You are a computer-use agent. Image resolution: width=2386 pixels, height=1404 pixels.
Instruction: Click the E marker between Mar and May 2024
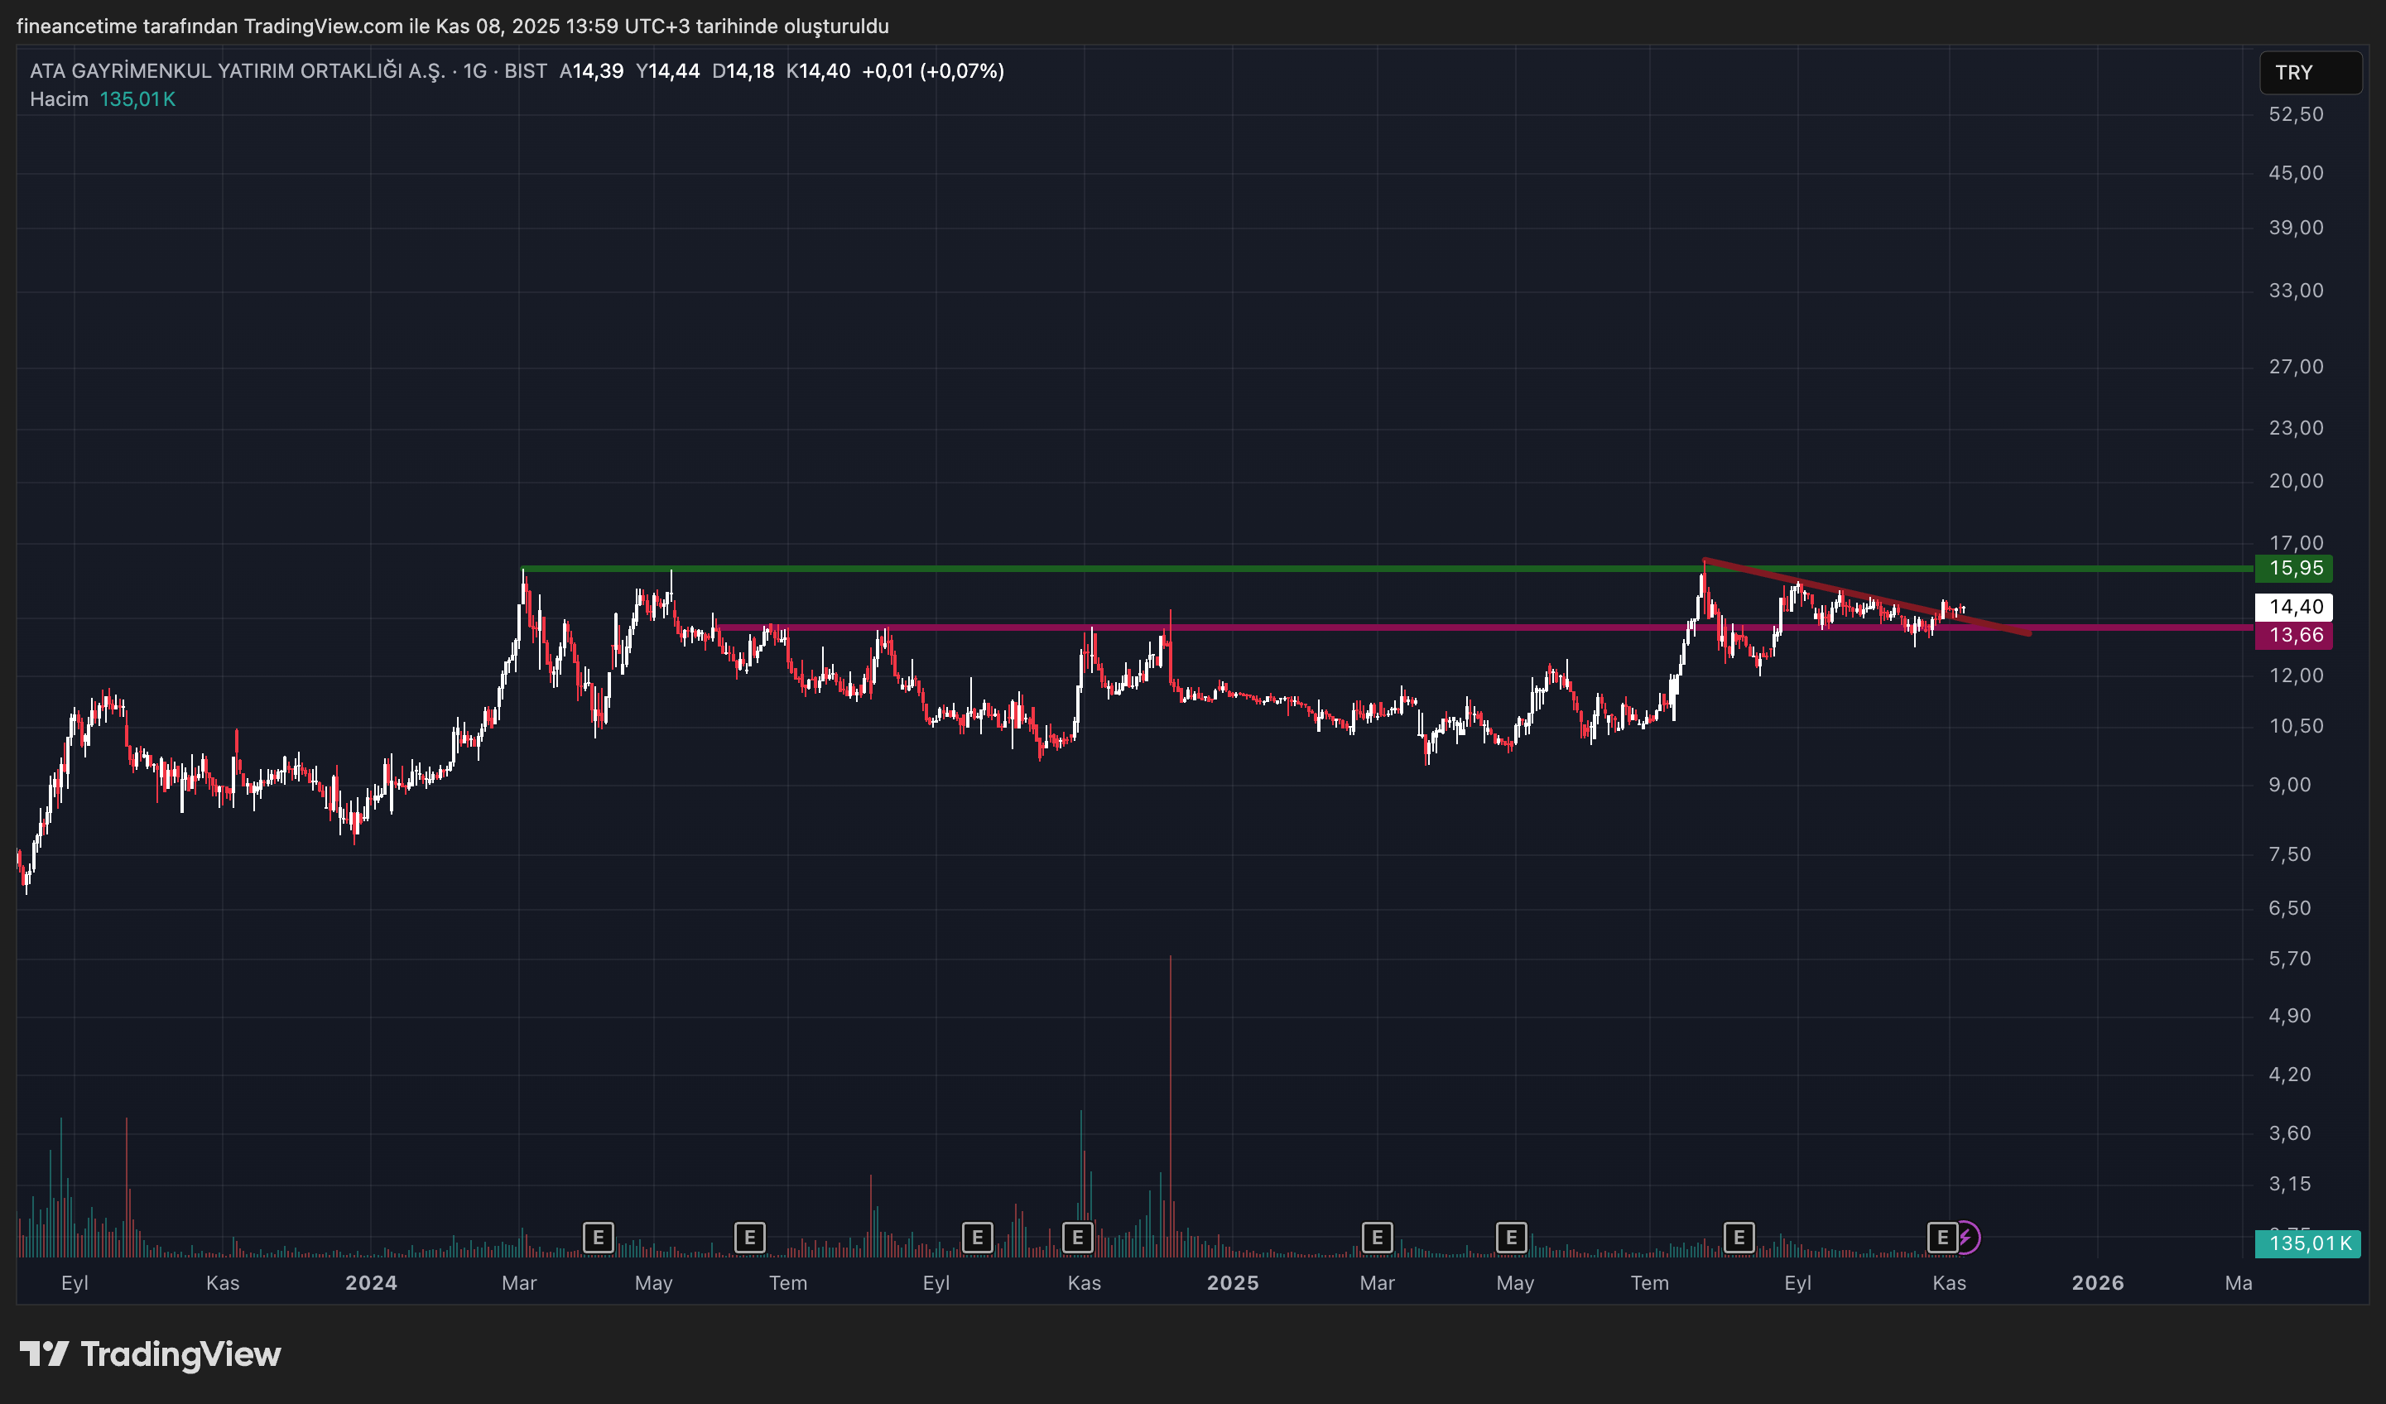coord(599,1238)
